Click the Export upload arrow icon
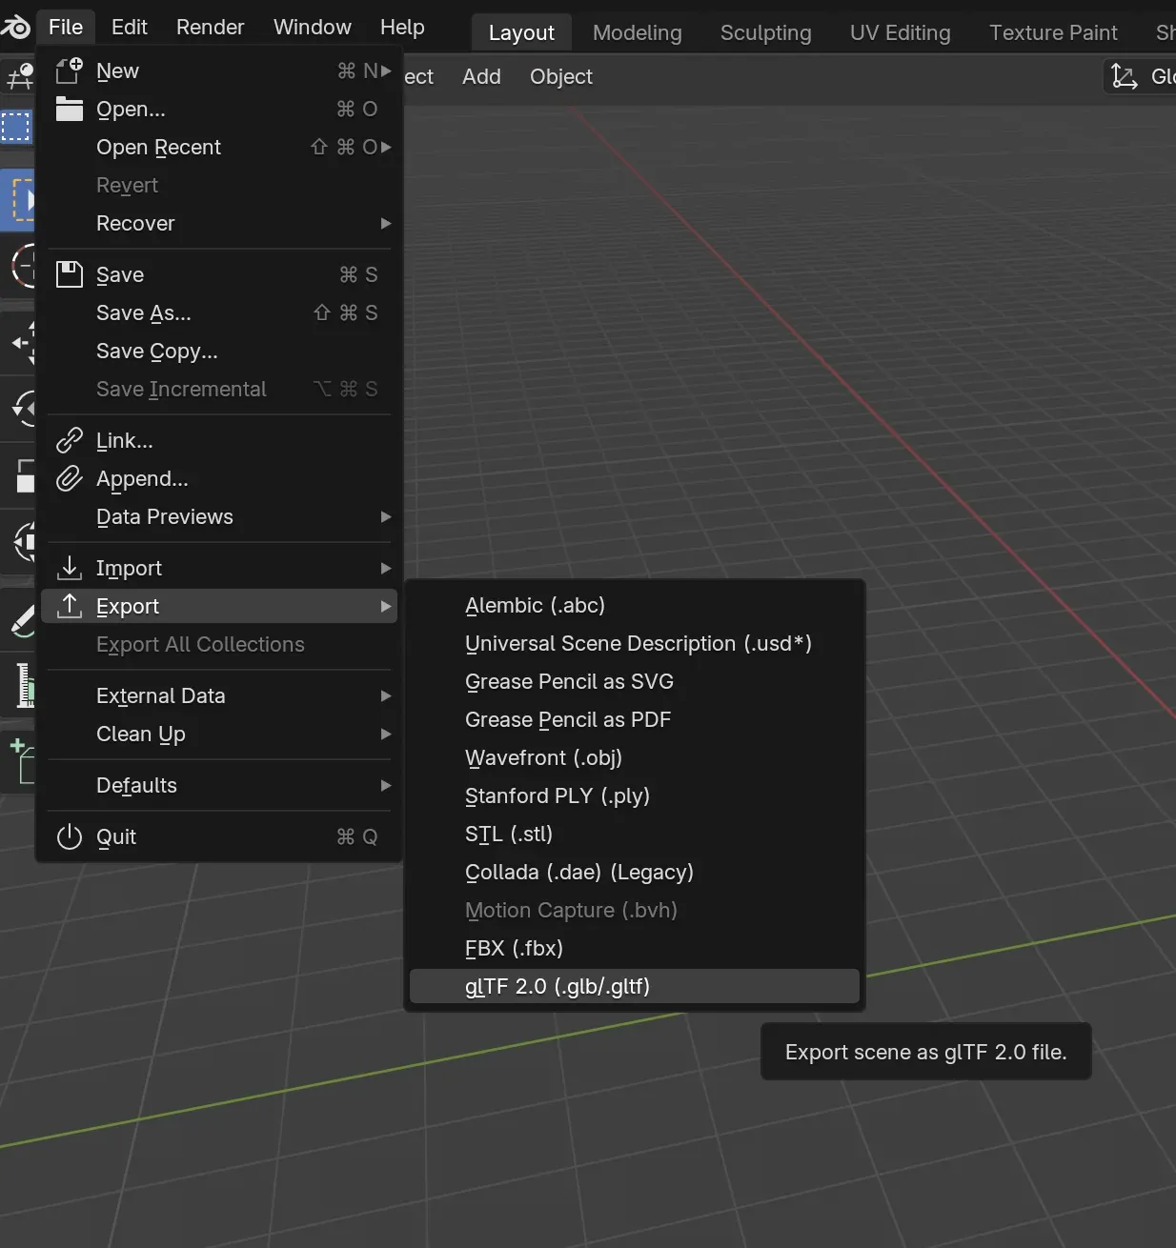Image resolution: width=1176 pixels, height=1248 pixels. tap(70, 606)
